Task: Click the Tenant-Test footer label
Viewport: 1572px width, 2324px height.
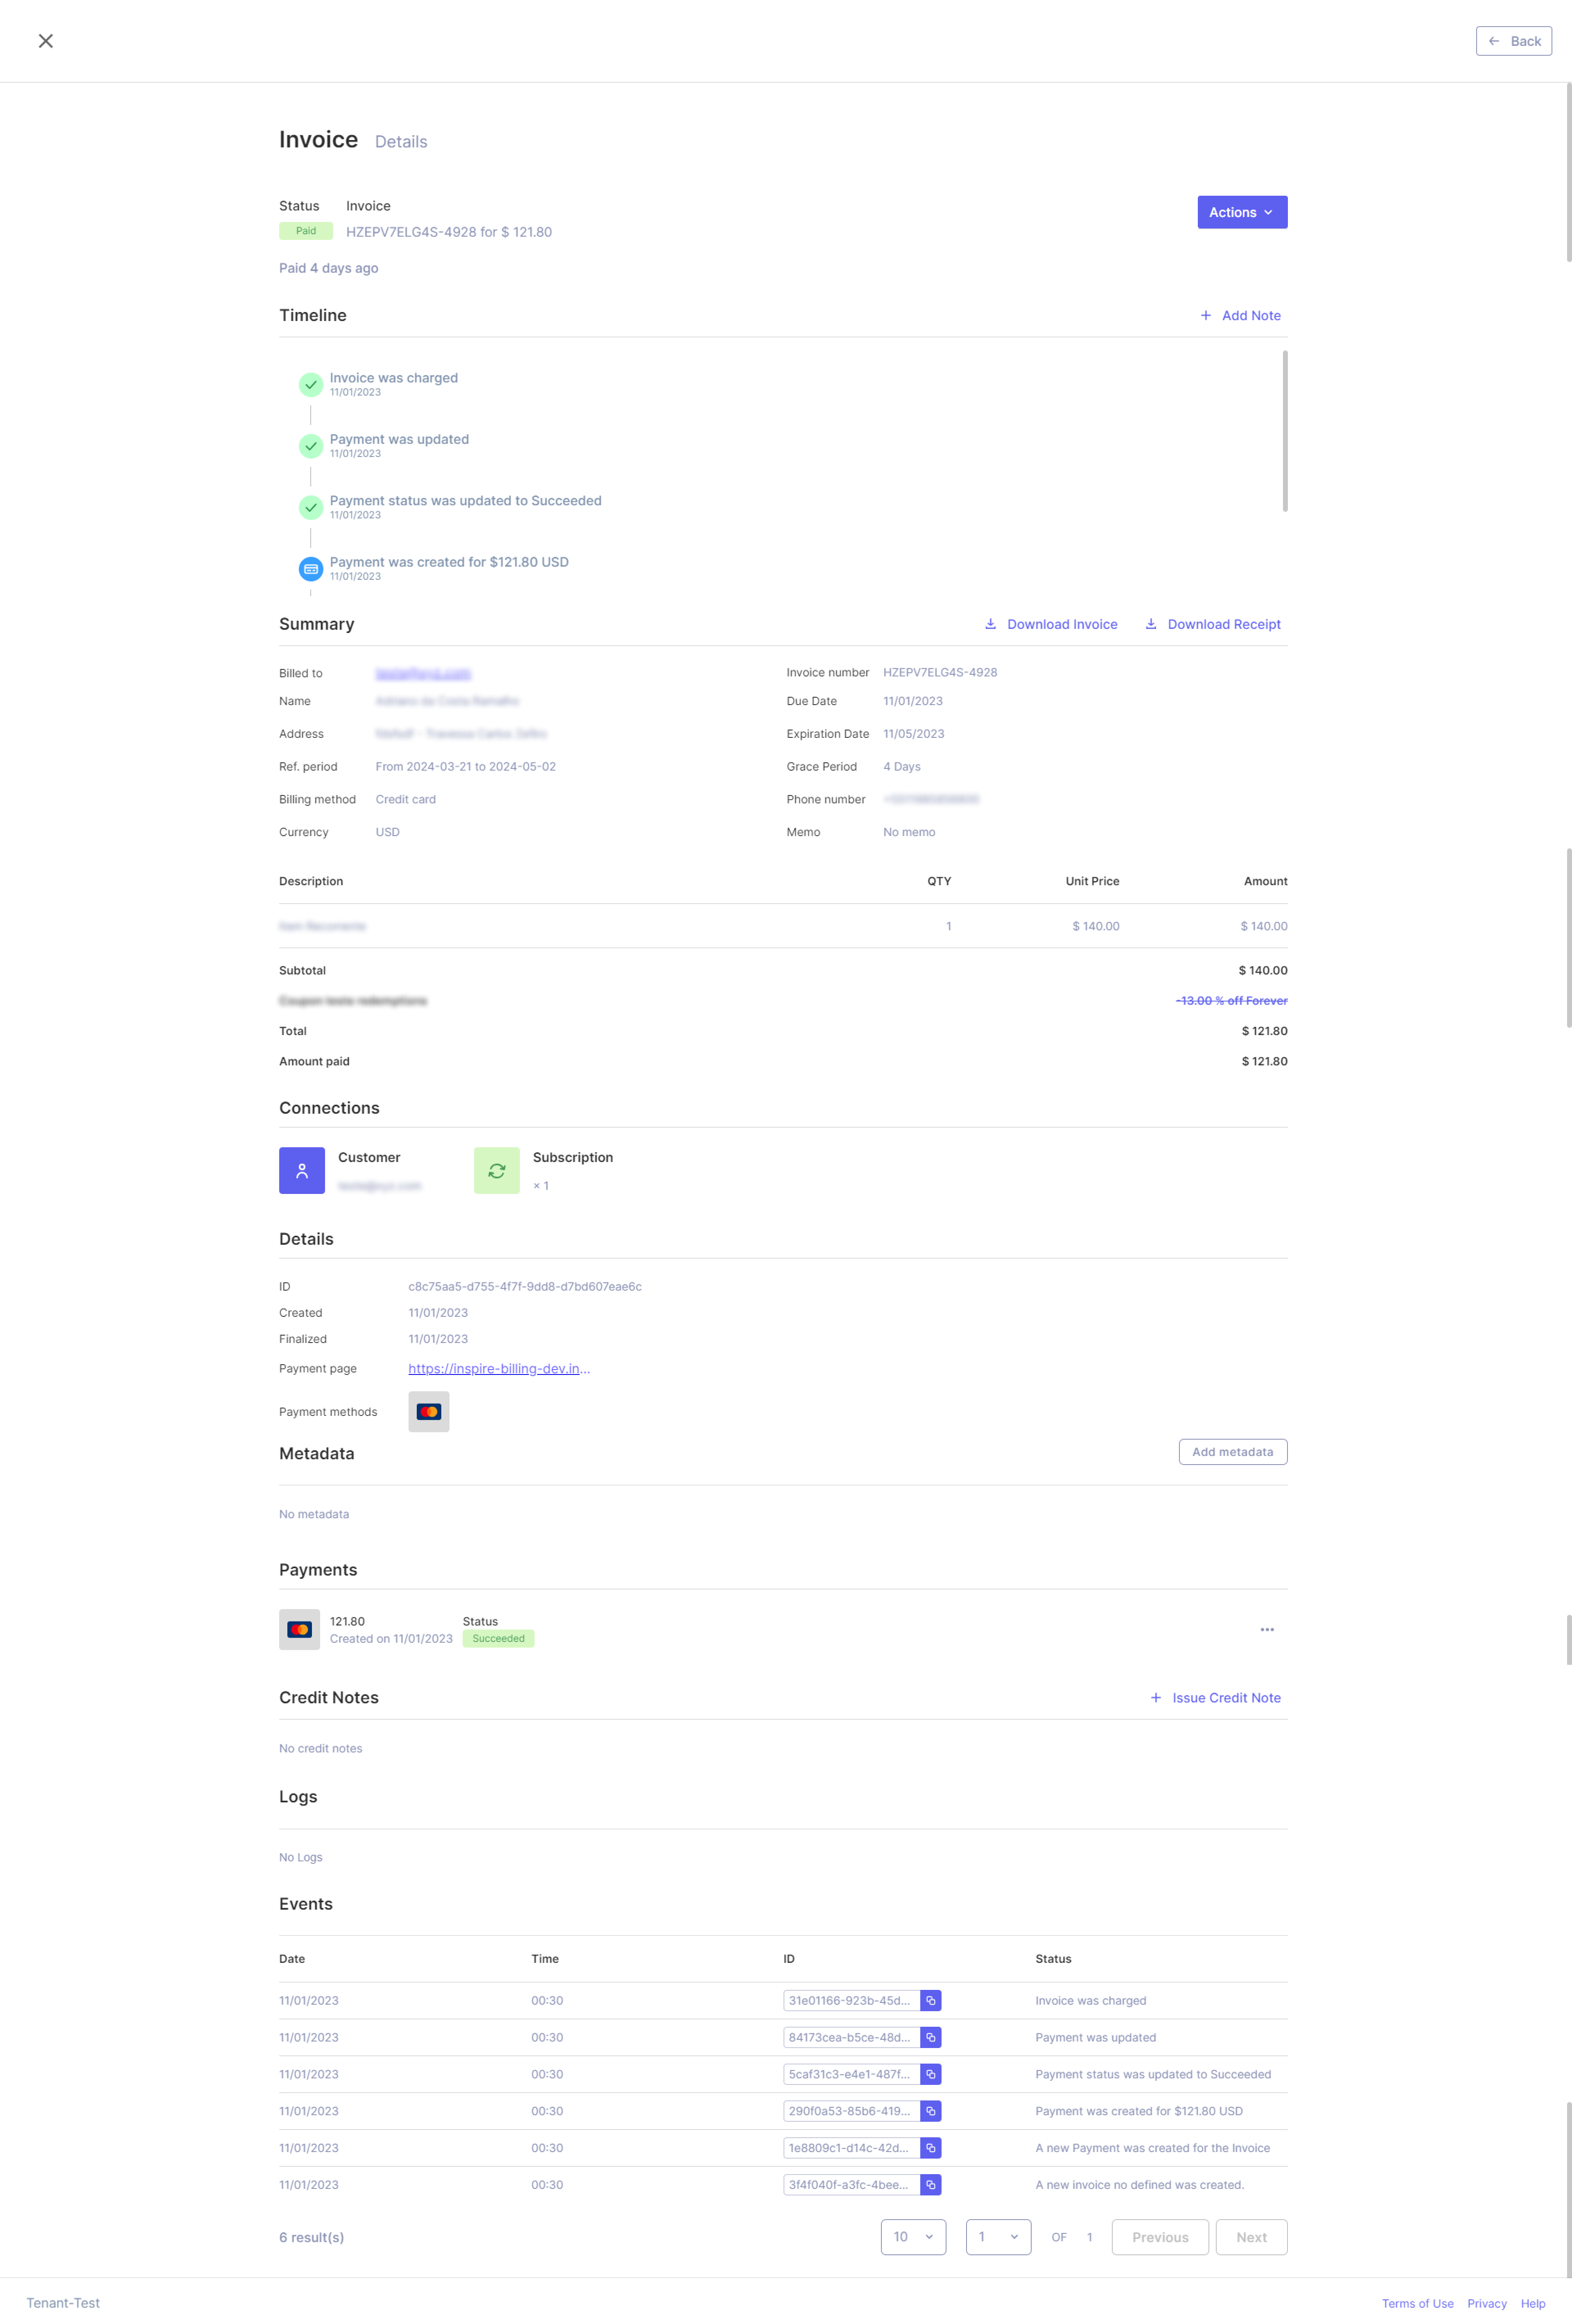Action: [63, 2303]
